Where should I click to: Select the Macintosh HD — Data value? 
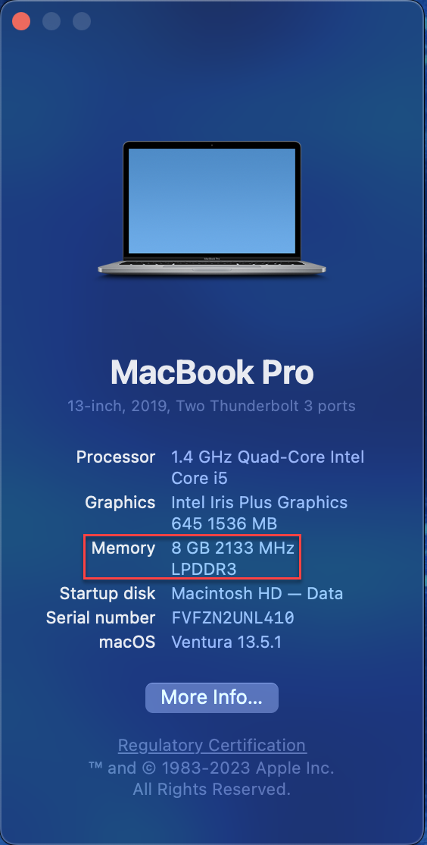click(257, 594)
